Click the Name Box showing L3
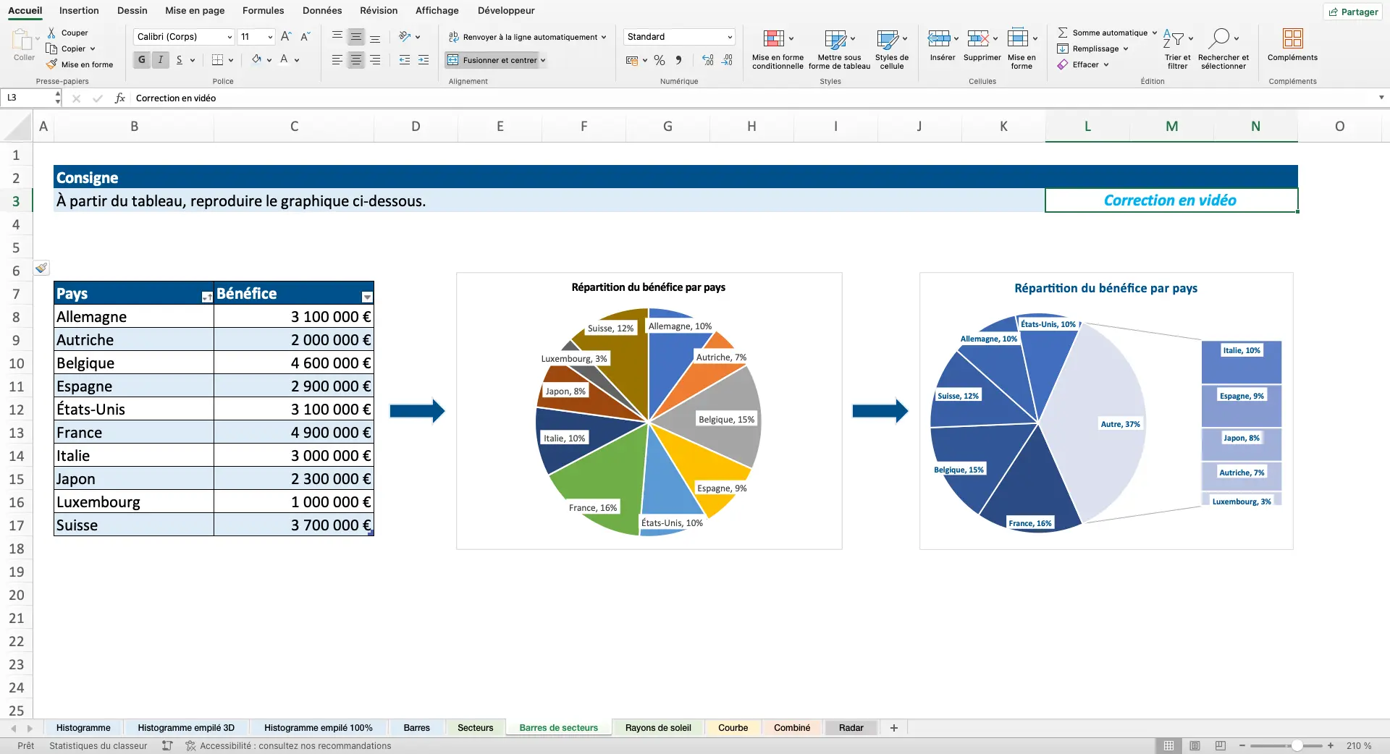 [x=28, y=98]
